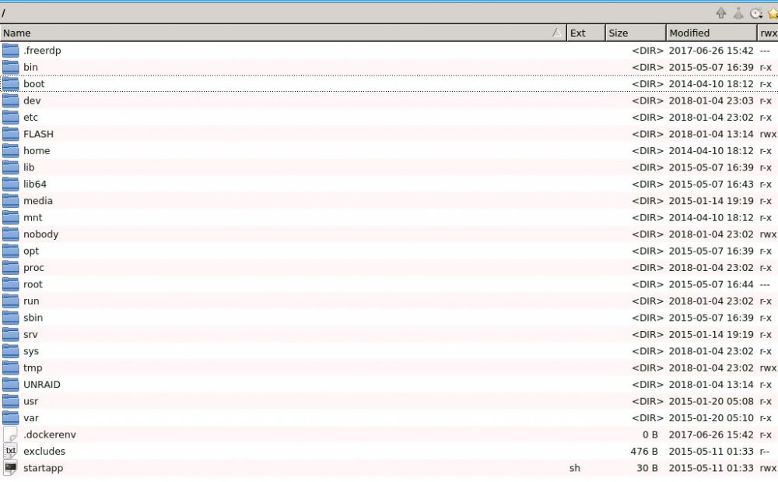The width and height of the screenshot is (778, 482).
Task: Click the media folder icon
Action: click(10, 201)
